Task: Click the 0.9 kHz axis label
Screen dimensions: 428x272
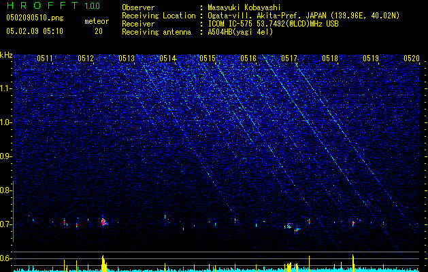Action: (x=5, y=156)
